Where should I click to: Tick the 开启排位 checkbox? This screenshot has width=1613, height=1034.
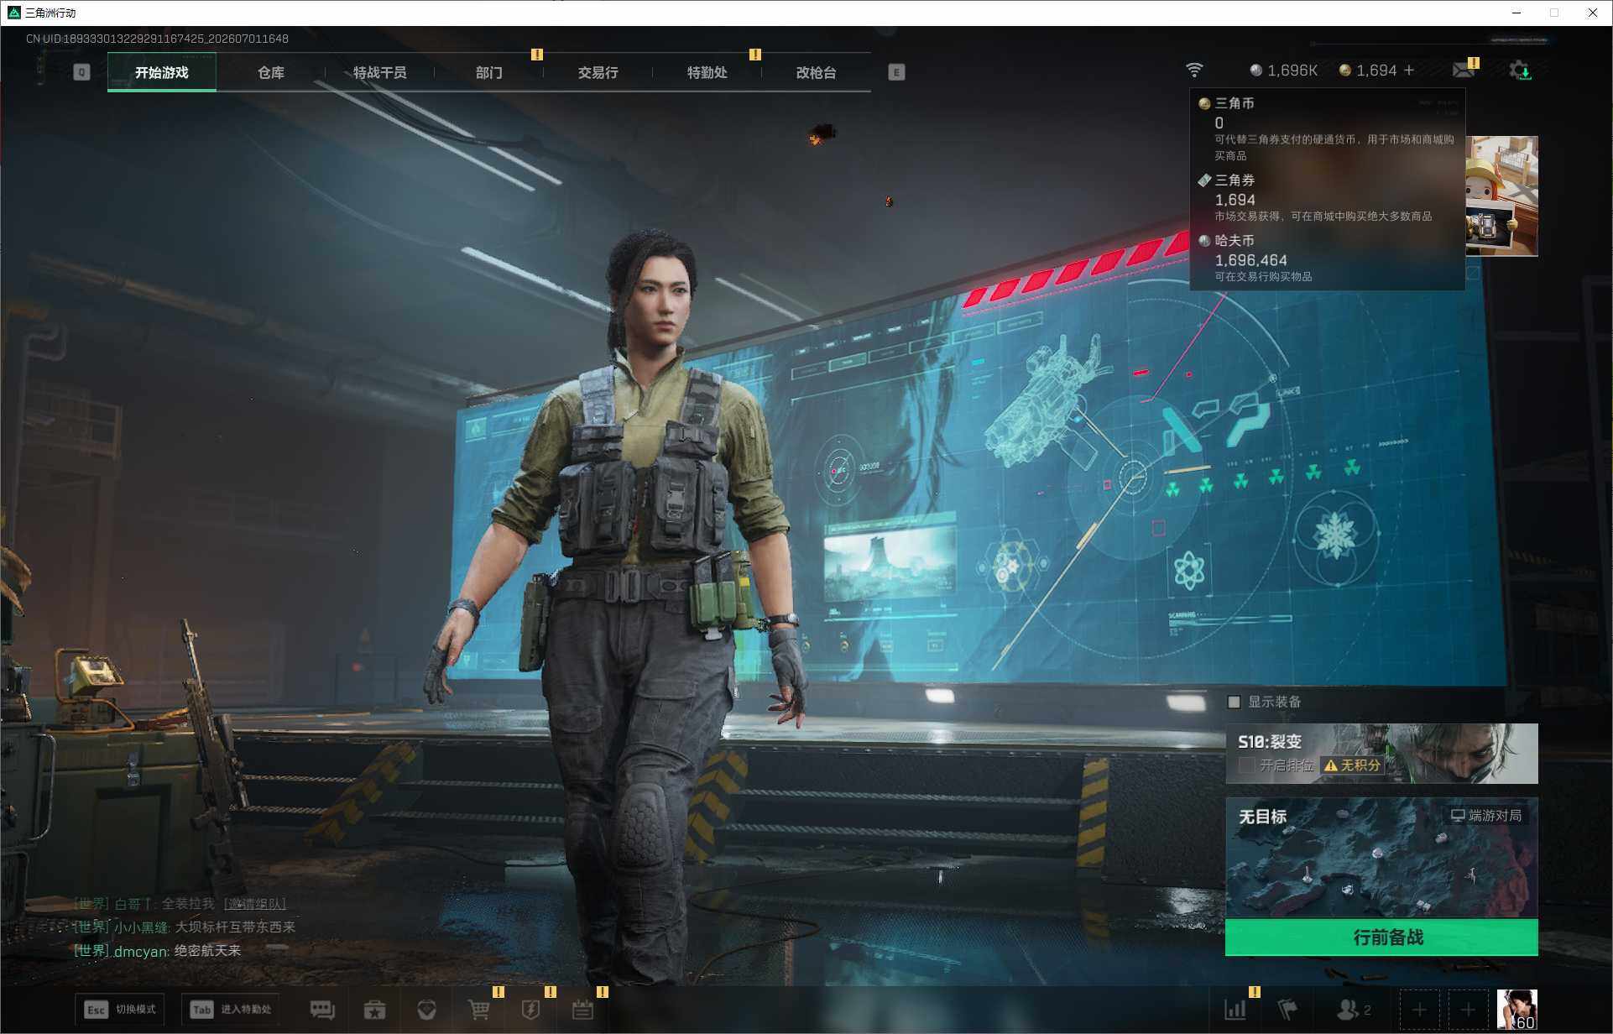pos(1247,765)
